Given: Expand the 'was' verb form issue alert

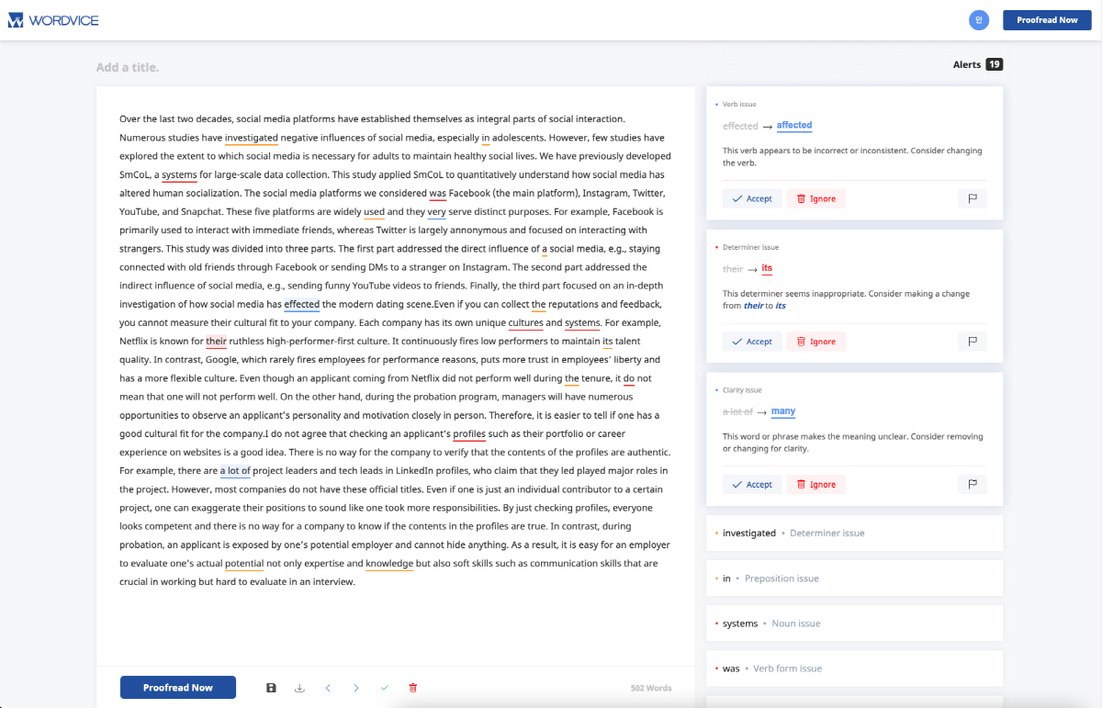Looking at the screenshot, I should click(854, 669).
